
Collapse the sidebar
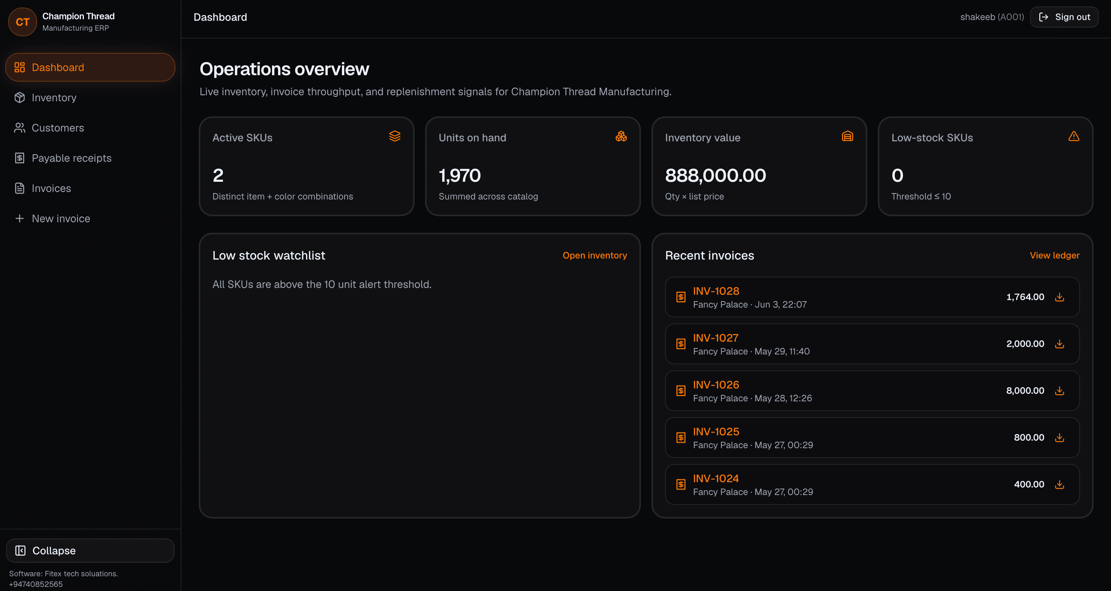[90, 551]
